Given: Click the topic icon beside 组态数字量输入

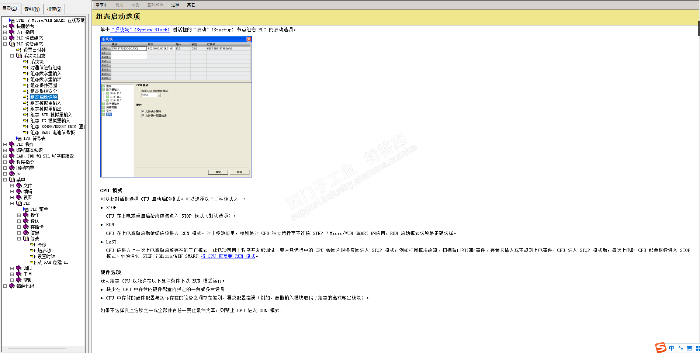Looking at the screenshot, I should click(x=26, y=73).
